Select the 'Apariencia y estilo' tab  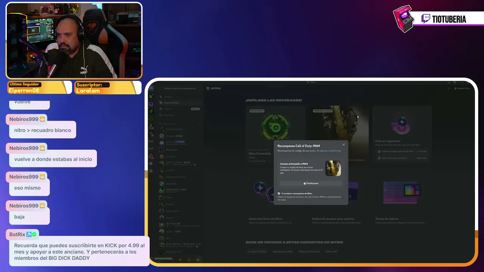[282, 251]
